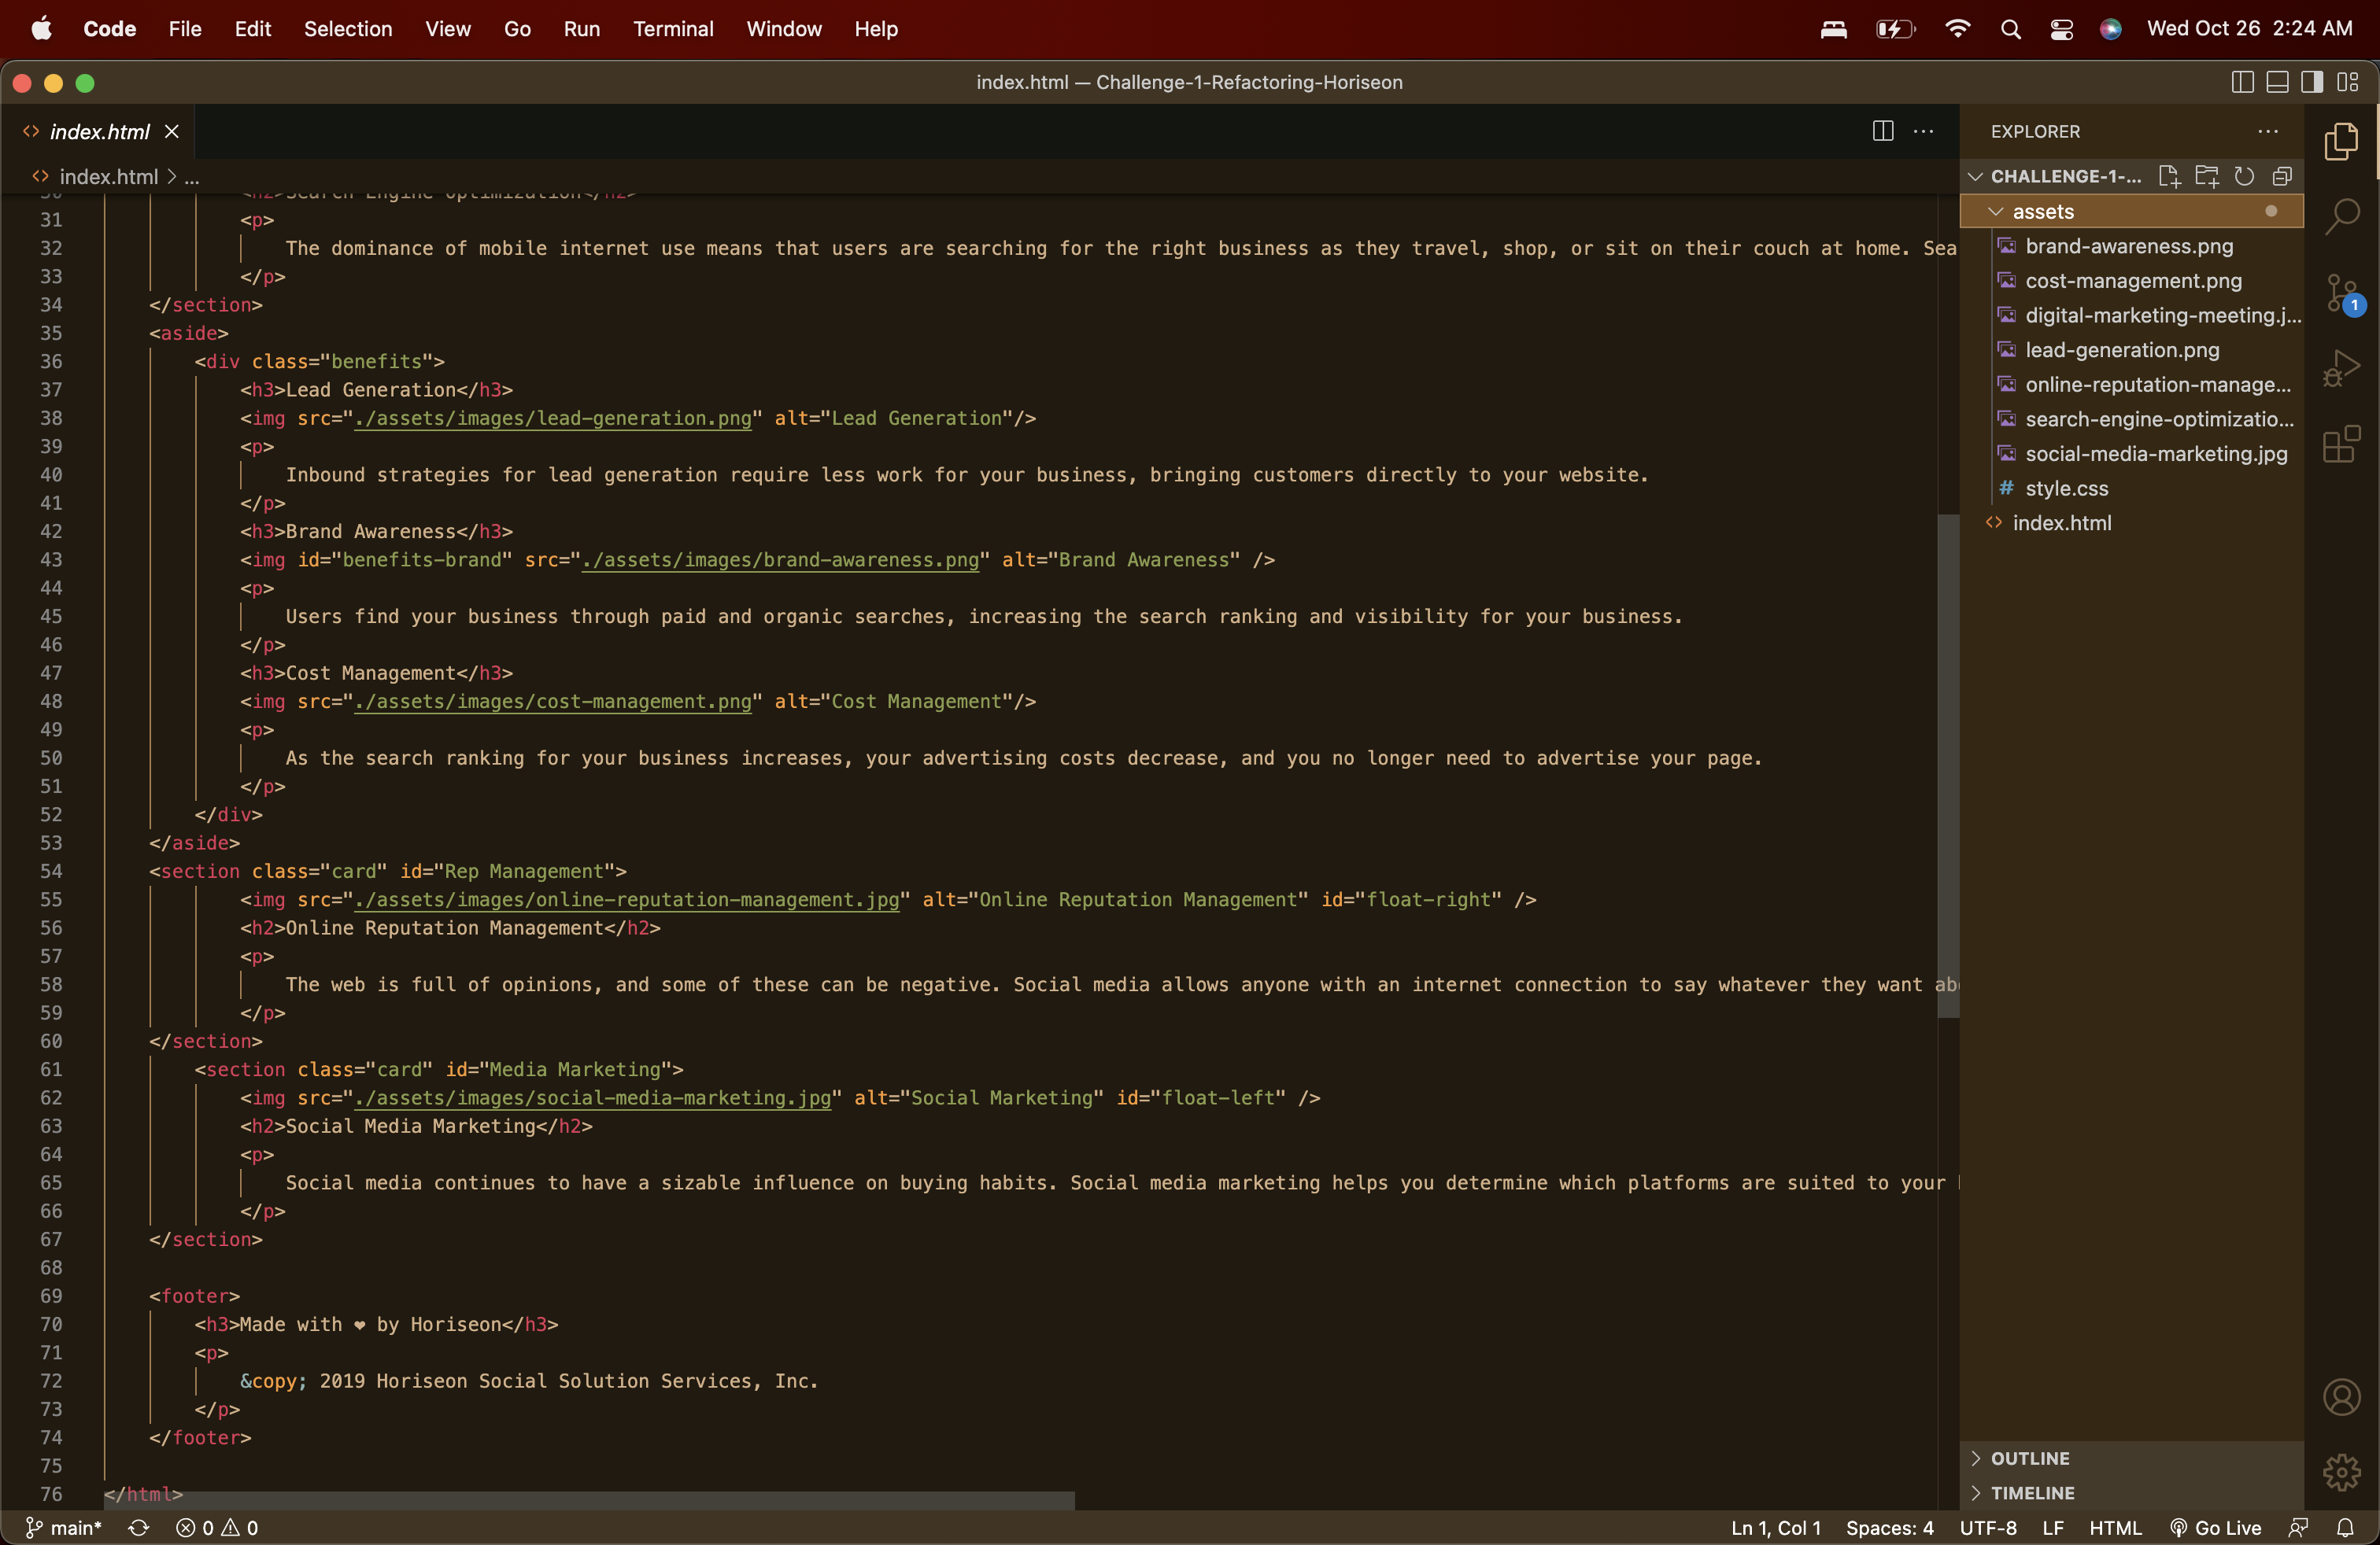
Task: Toggle the bottom panel layout button
Action: [2278, 82]
